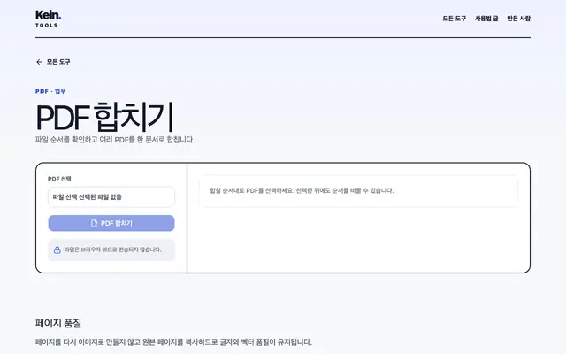
Task: Open the 만든 사람 navigation item
Action: tap(519, 19)
